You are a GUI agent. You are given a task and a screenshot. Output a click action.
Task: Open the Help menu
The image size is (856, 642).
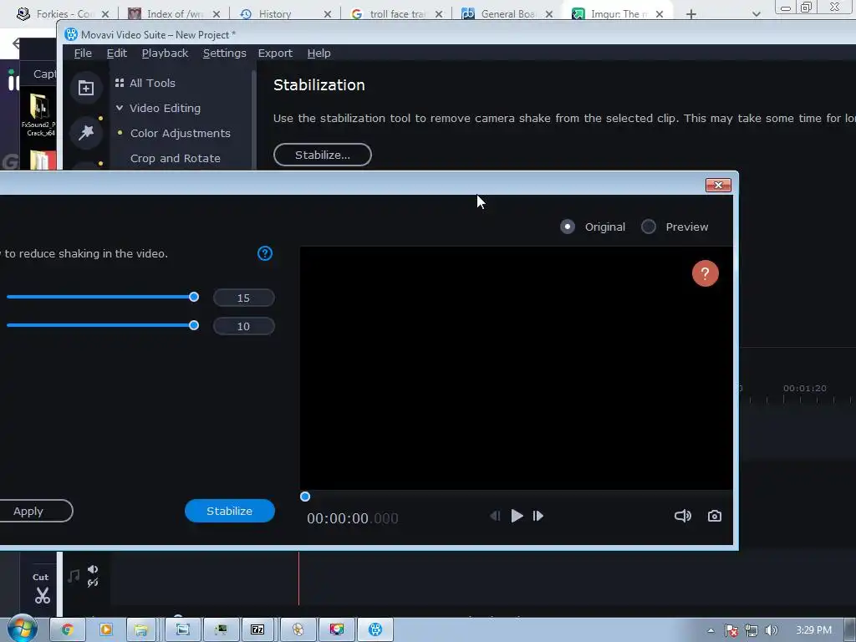coord(318,53)
